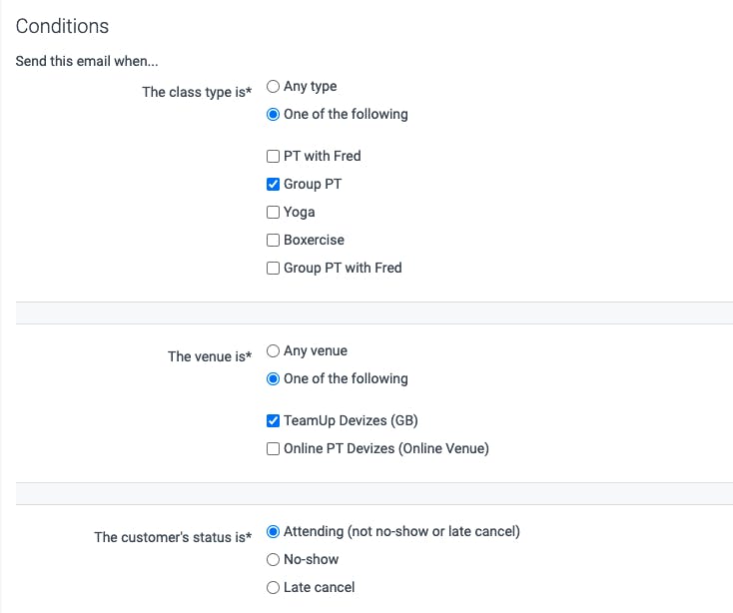Viewport: 733px width, 613px height.
Task: Click the 'The venue is*' field label
Action: pos(210,356)
